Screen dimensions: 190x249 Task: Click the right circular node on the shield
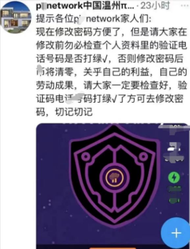143,156
